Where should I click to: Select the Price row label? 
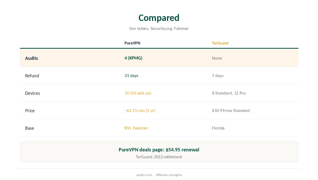pos(30,111)
